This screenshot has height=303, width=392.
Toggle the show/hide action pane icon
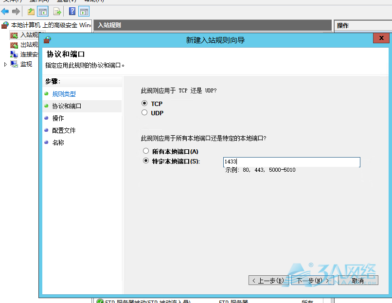[84, 11]
